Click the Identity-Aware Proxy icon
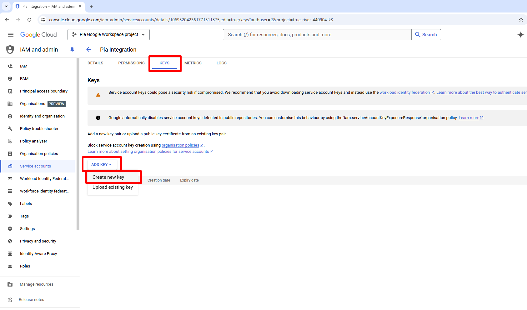 [x=10, y=254]
